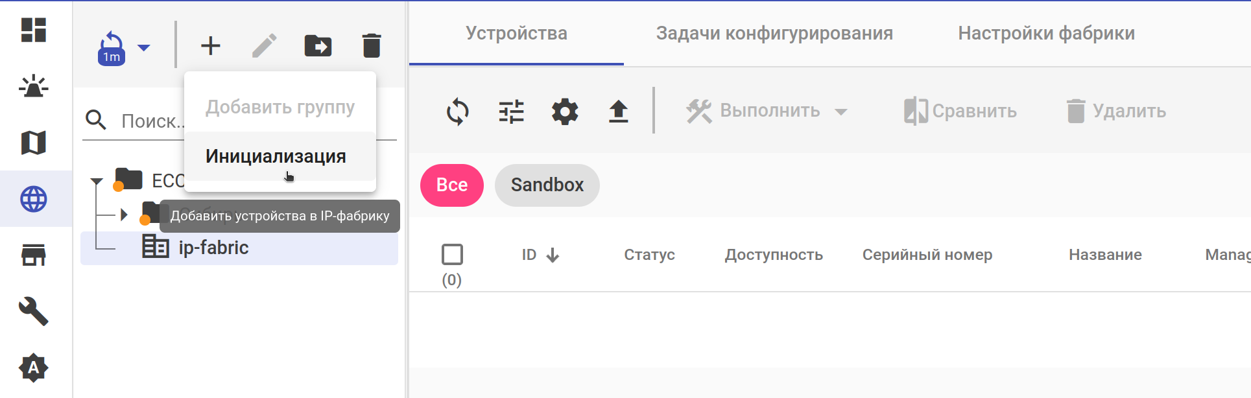Open the map view icon
The height and width of the screenshot is (398, 1251).
[x=34, y=143]
